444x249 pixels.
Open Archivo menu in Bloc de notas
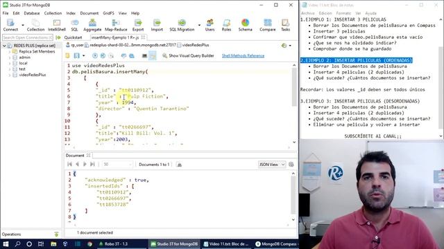pyautogui.click(x=308, y=13)
